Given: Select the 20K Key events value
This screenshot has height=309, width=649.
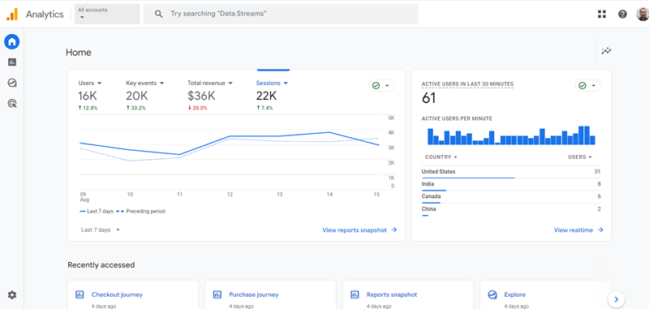Looking at the screenshot, I should coord(137,96).
